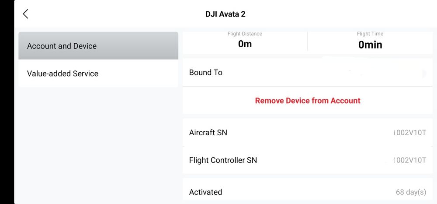Click the Aircraft SN serial number value
The height and width of the screenshot is (204, 437).
pyautogui.click(x=409, y=133)
